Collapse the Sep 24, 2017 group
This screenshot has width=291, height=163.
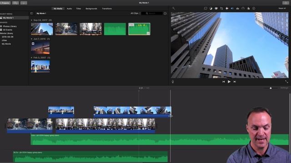pos(31,20)
